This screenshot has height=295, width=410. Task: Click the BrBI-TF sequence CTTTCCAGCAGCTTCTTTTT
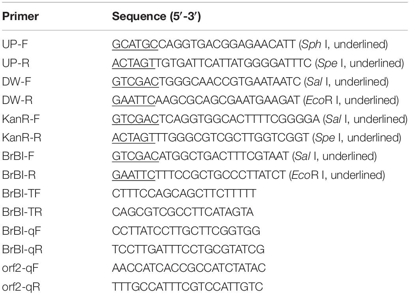click(184, 193)
